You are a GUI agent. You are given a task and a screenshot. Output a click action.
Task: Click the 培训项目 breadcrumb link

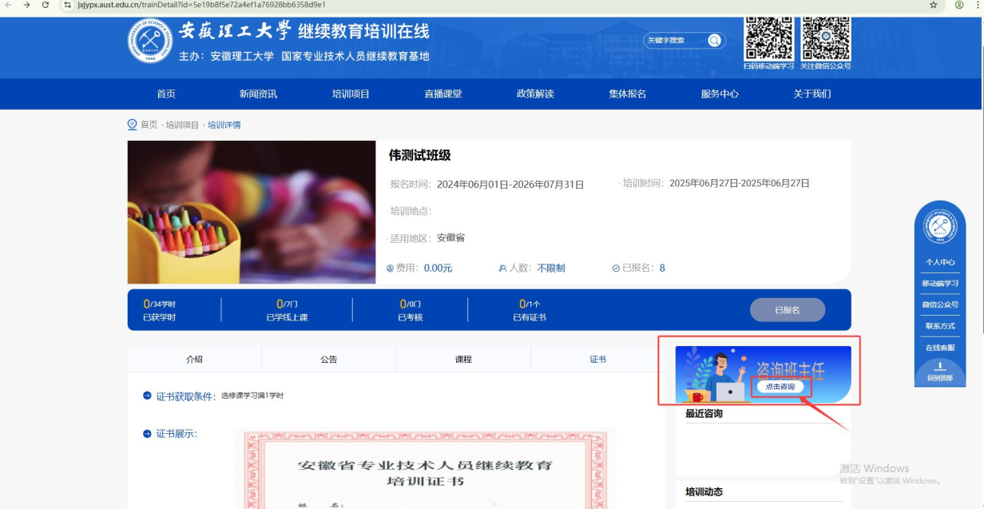click(182, 125)
